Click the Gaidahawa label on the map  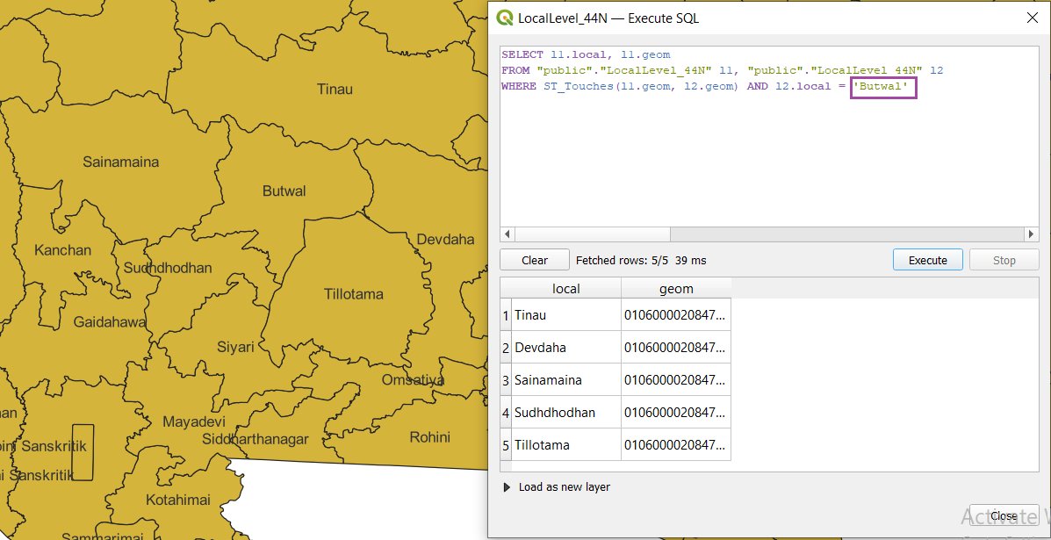coord(109,322)
